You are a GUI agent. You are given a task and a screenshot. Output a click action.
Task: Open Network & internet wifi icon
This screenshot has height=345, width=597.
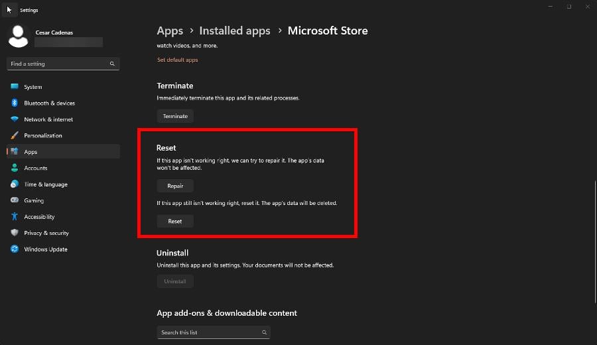point(15,119)
